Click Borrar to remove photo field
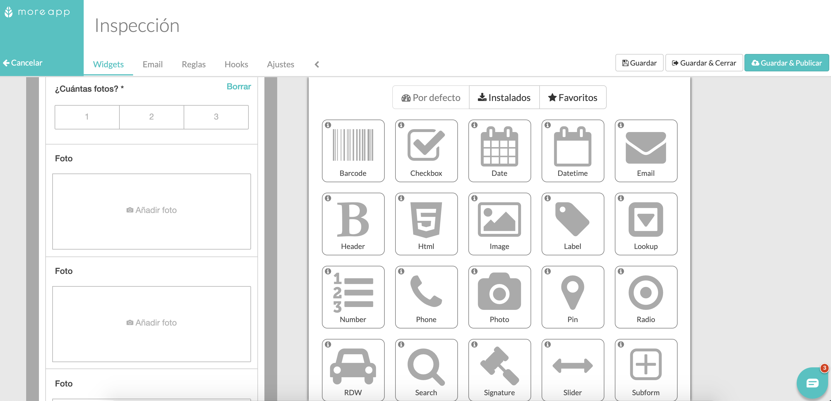The image size is (831, 401). (239, 86)
